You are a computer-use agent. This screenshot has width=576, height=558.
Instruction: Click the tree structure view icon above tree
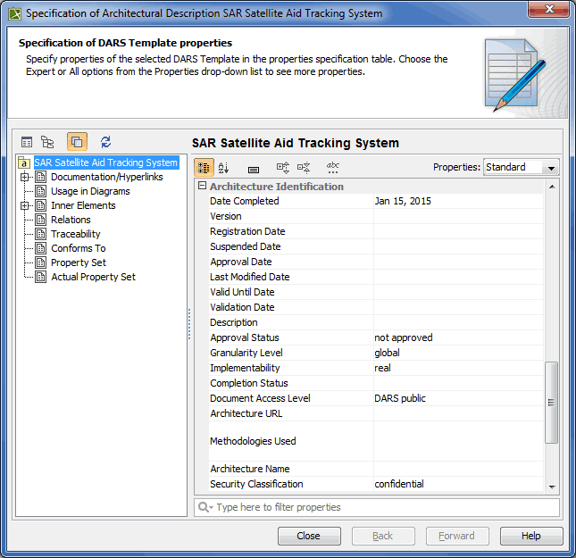pyautogui.click(x=48, y=142)
